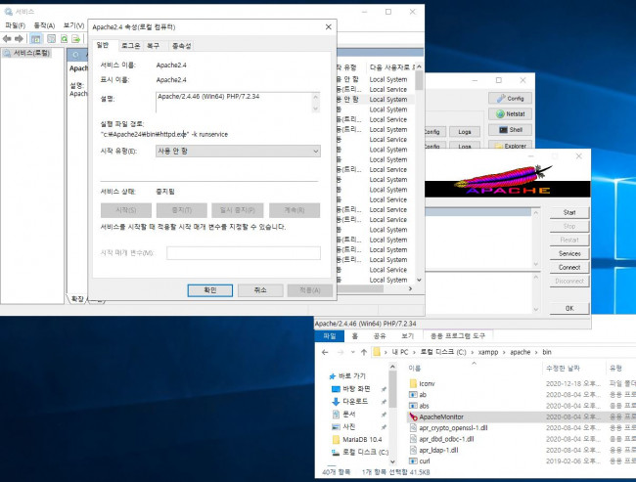
Task: Open MariaDB 10.4 folder in navigation pane
Action: pos(362,439)
